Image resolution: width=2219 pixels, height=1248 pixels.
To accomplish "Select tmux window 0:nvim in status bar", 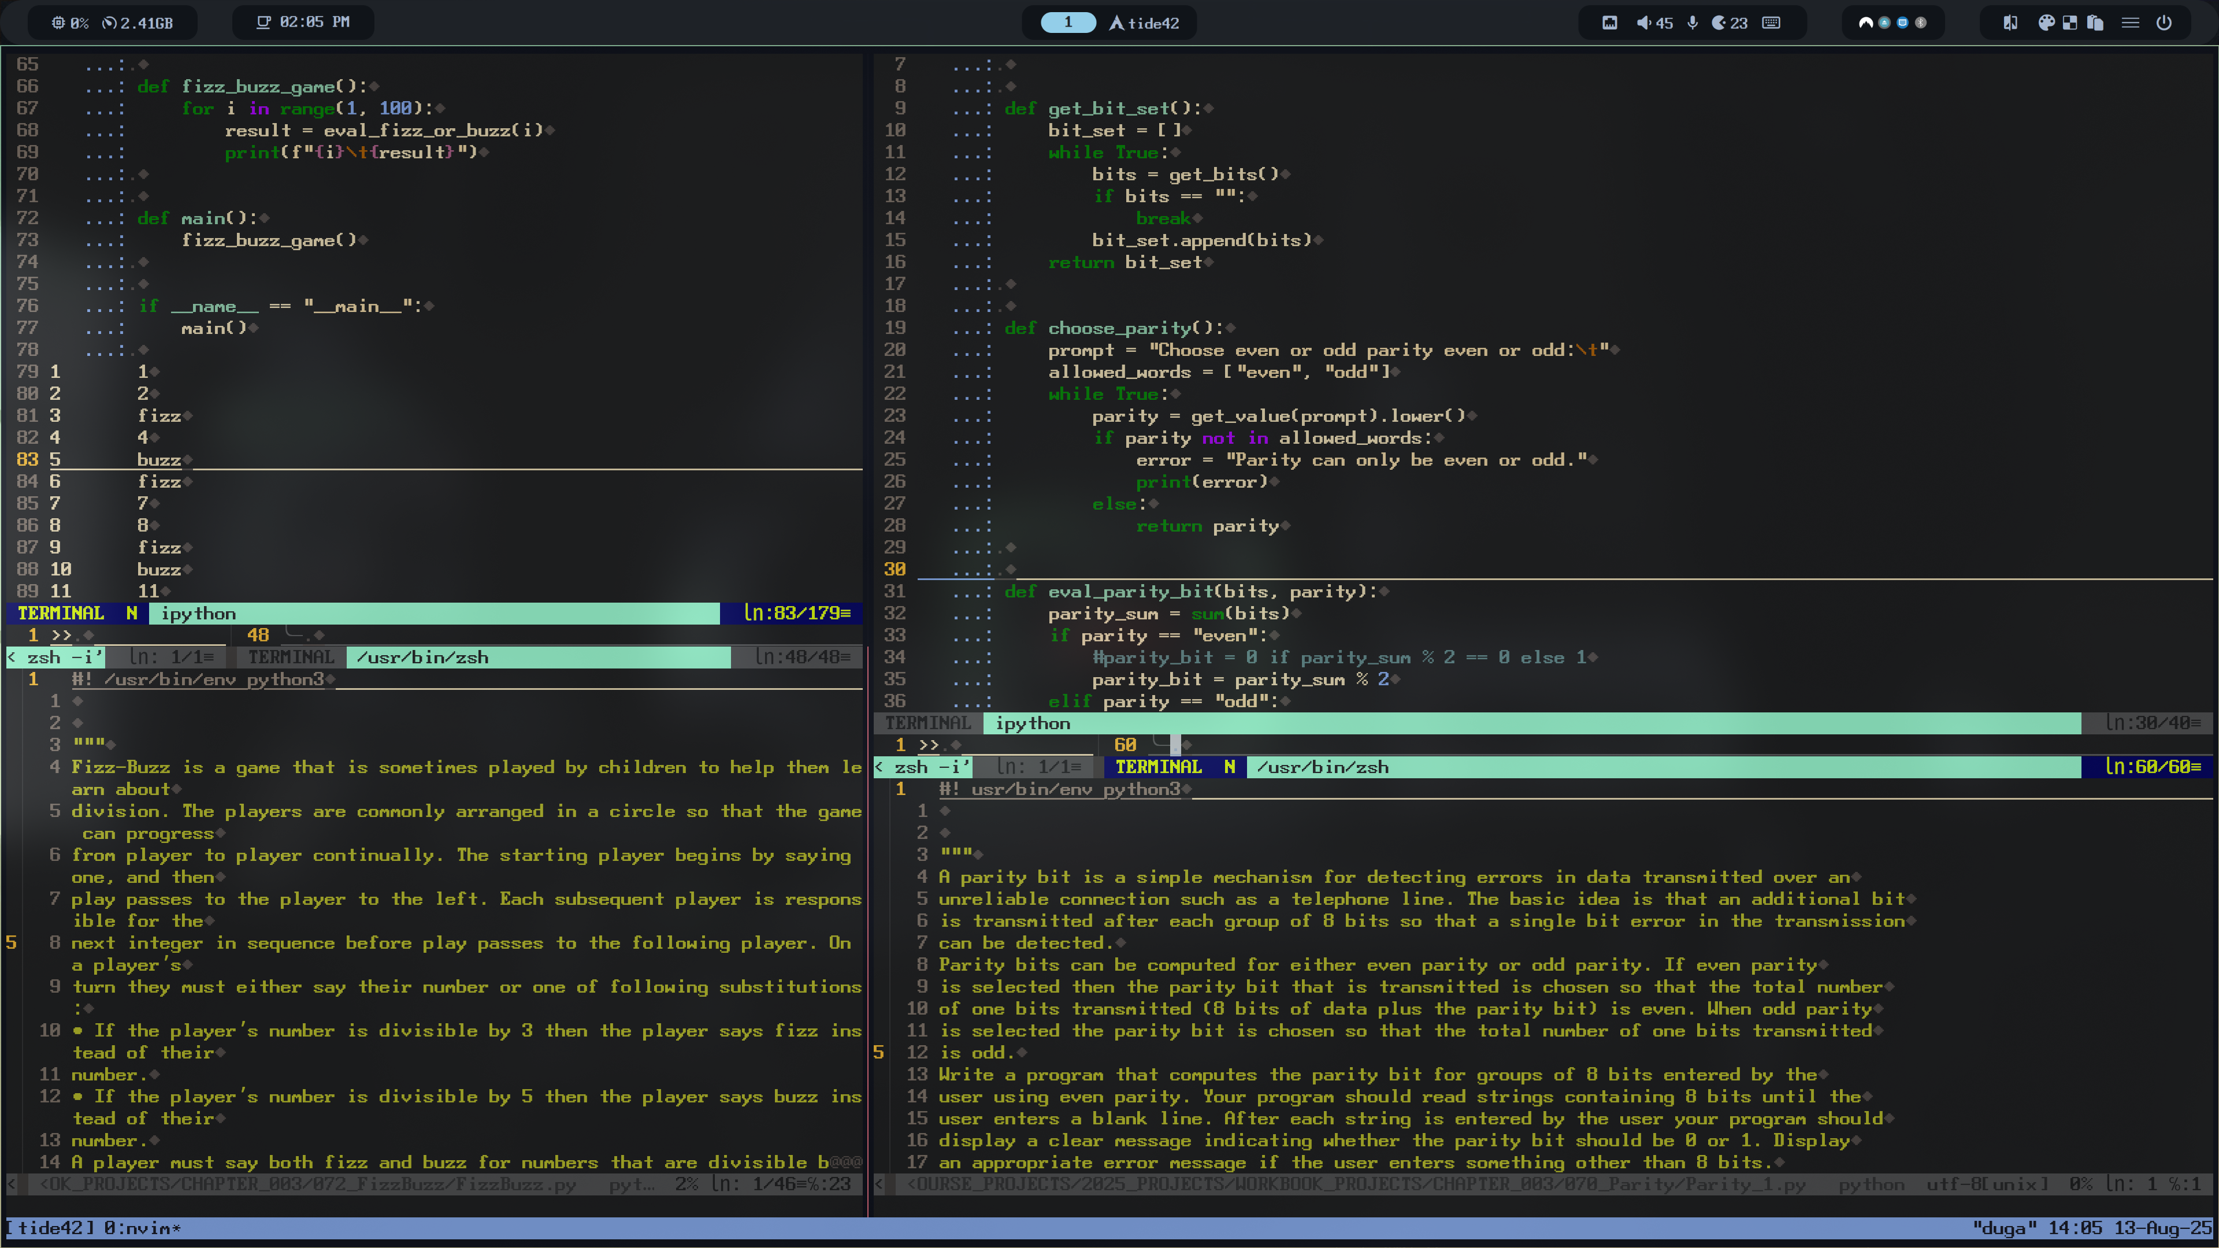I will 142,1227.
